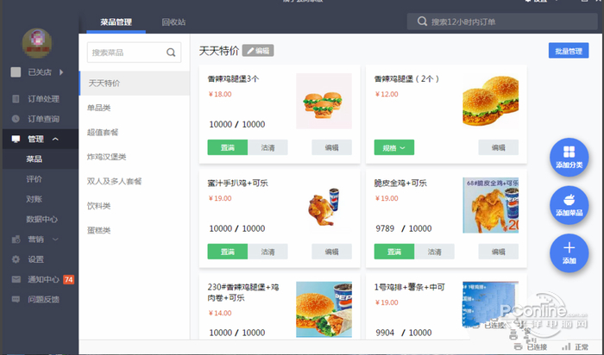Click the store avatar image
Image resolution: width=604 pixels, height=355 pixels.
[x=36, y=43]
